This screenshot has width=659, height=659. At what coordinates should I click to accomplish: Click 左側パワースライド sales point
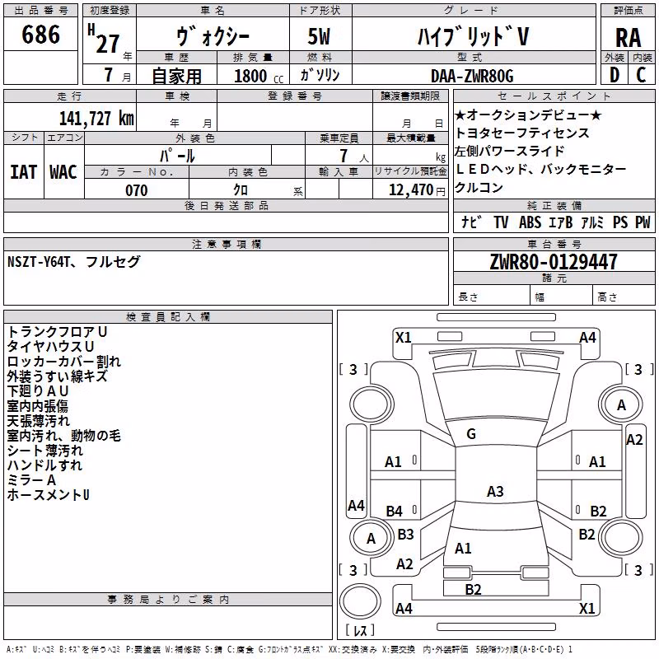[509, 151]
